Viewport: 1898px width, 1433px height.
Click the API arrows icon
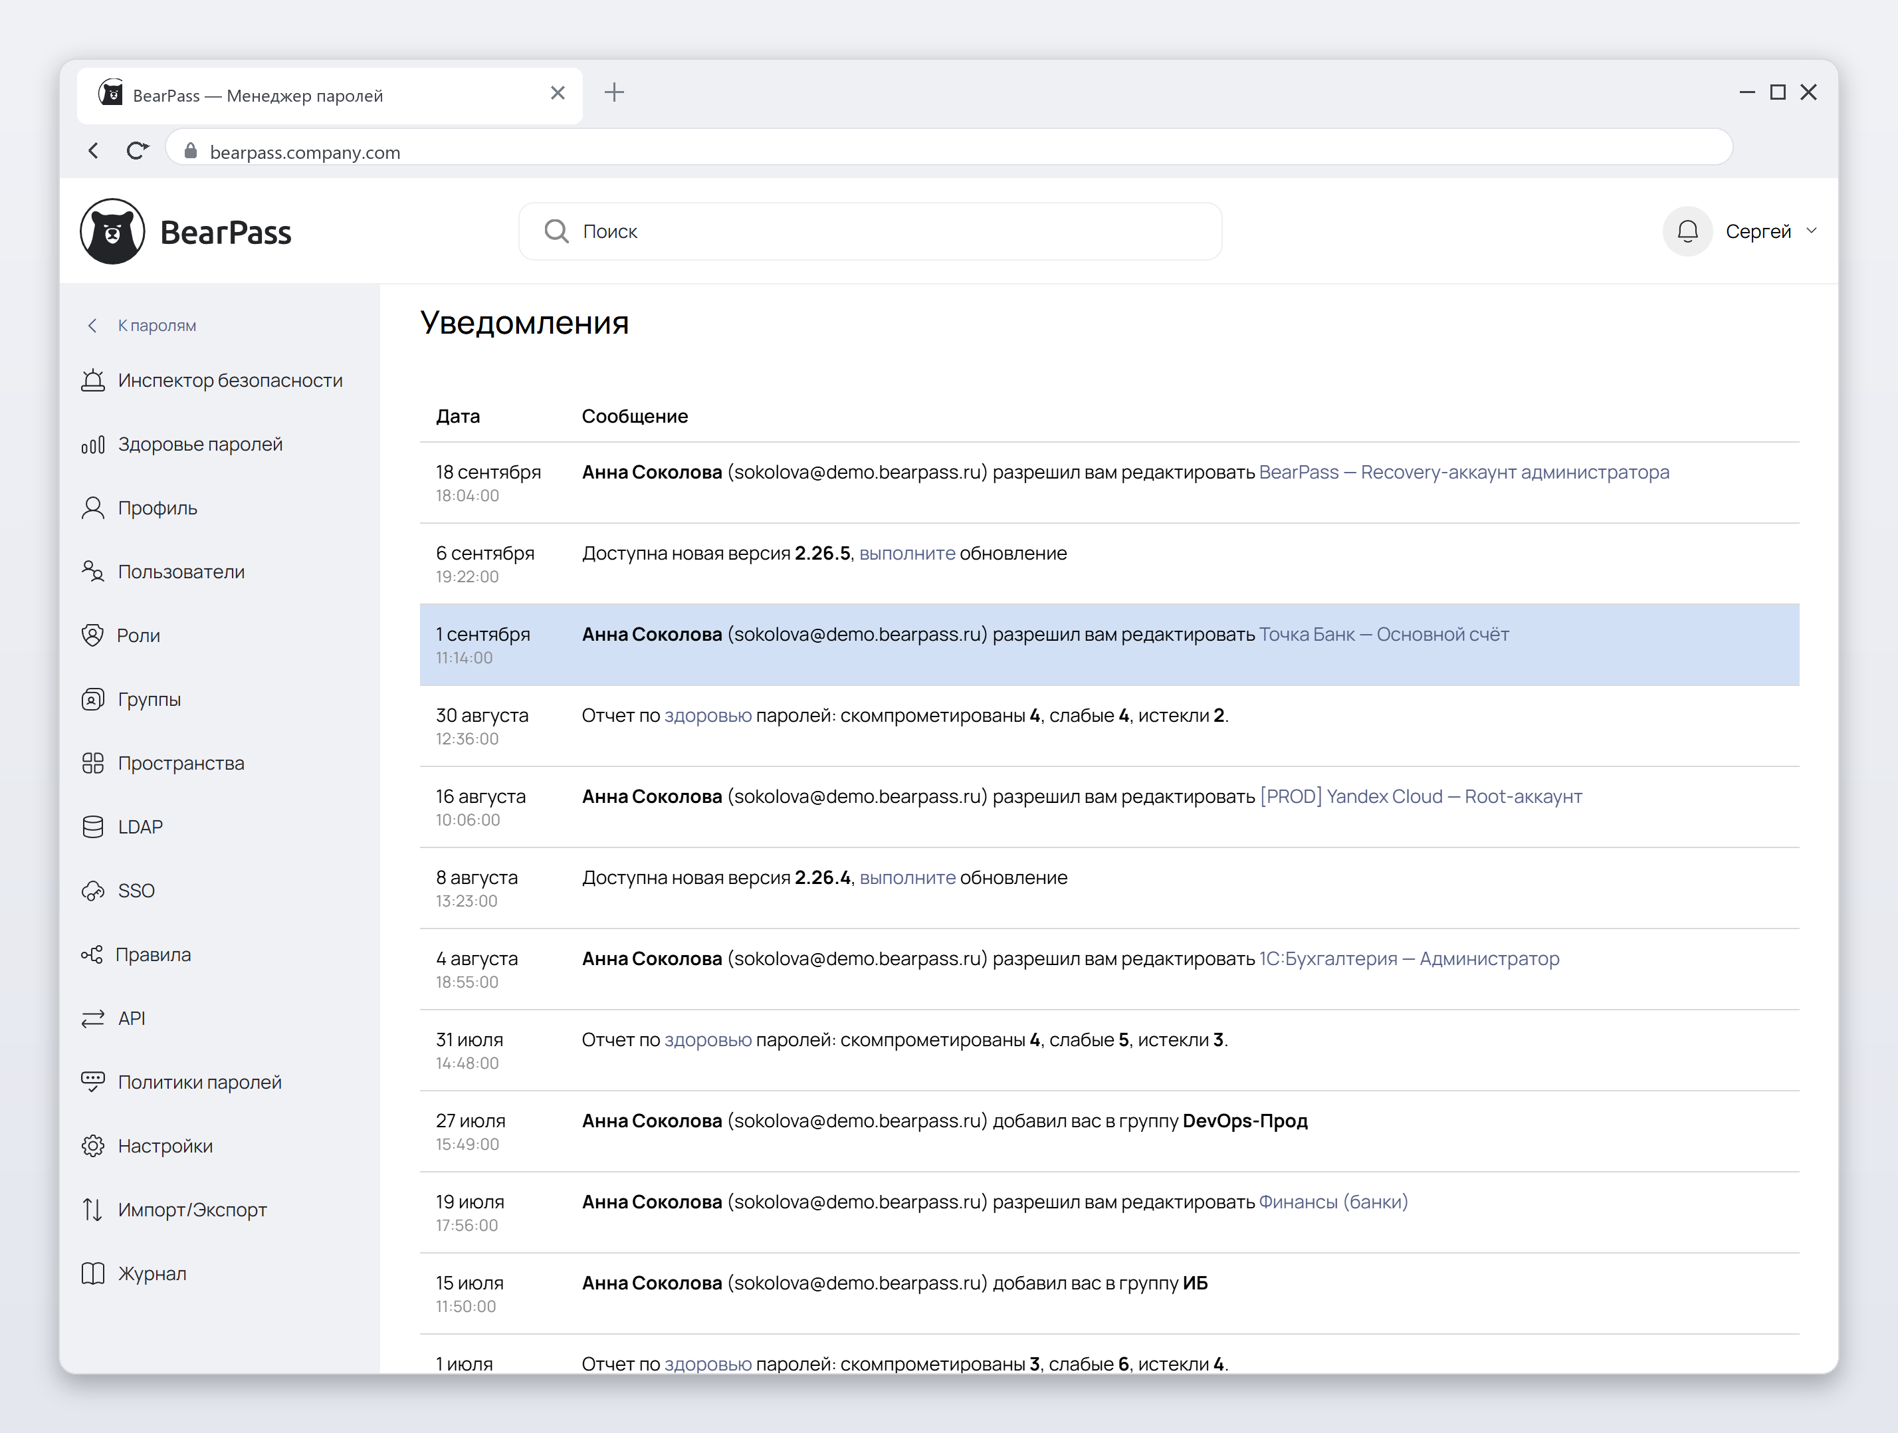92,1018
